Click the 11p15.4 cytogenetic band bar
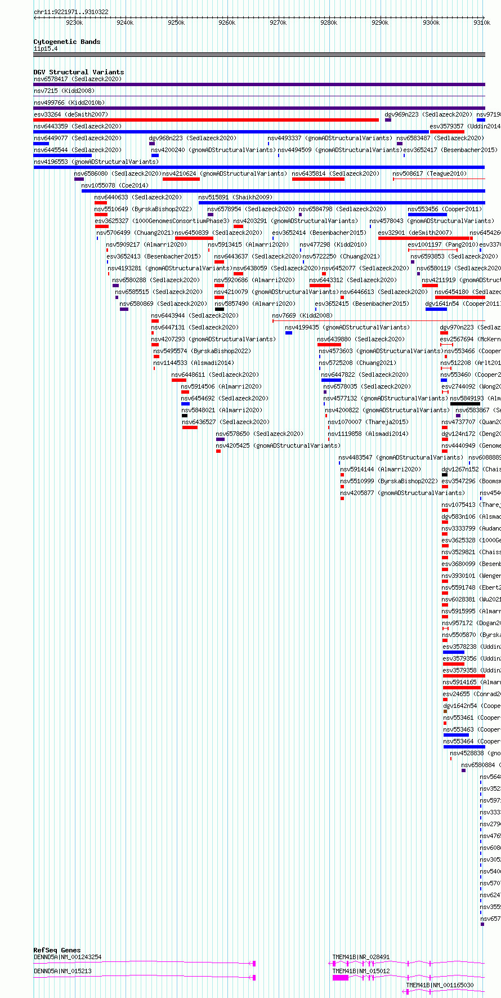The image size is (501, 998). [260, 55]
